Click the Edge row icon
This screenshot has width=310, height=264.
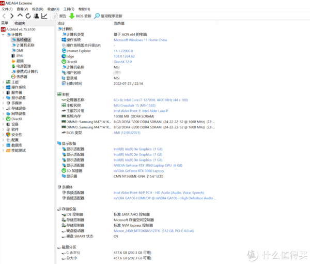click(x=64, y=56)
